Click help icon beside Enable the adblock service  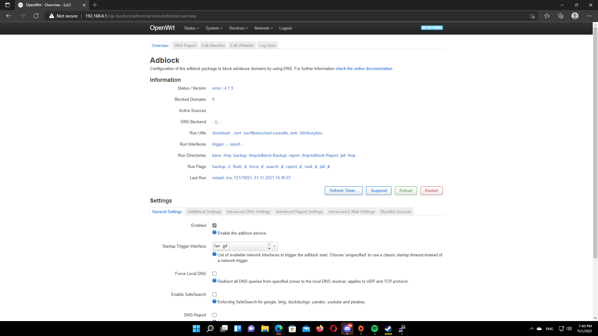coord(214,233)
